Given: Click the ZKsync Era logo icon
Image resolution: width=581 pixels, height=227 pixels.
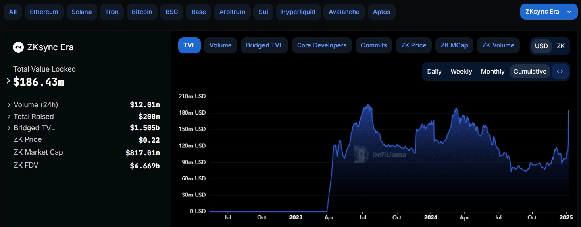Looking at the screenshot, I should tap(18, 47).
